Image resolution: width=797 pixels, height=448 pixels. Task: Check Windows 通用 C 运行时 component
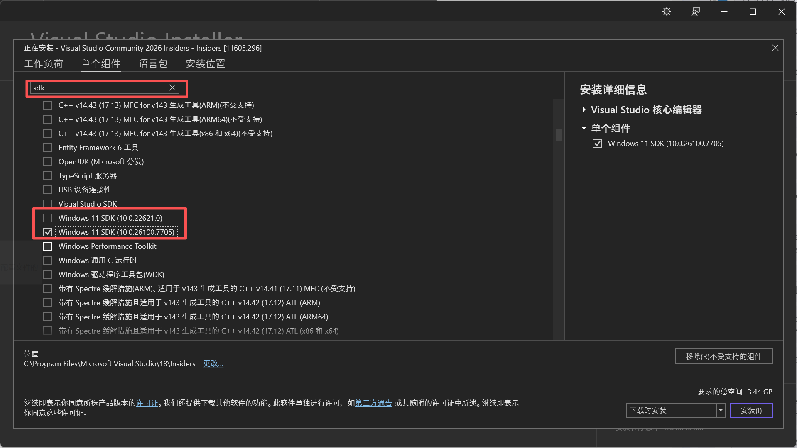pyautogui.click(x=48, y=261)
